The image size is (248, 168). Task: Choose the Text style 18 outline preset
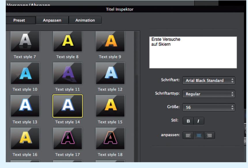[110, 138]
